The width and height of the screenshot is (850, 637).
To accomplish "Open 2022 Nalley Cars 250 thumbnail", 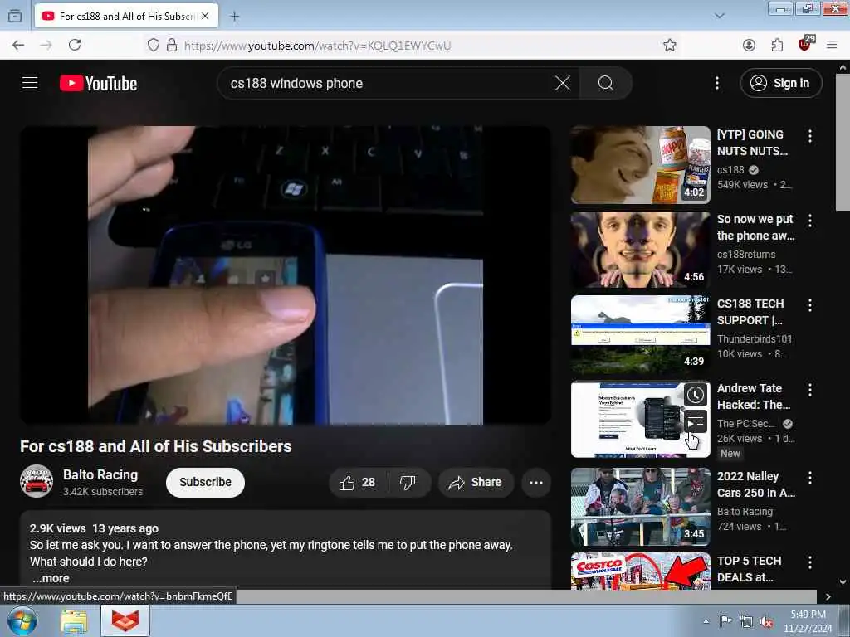I will click(x=640, y=507).
